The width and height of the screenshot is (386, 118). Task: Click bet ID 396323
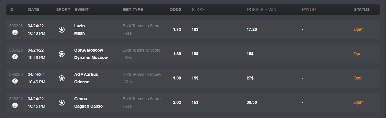(16, 74)
